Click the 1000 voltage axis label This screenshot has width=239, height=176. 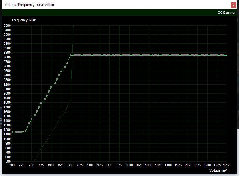coord(129,165)
